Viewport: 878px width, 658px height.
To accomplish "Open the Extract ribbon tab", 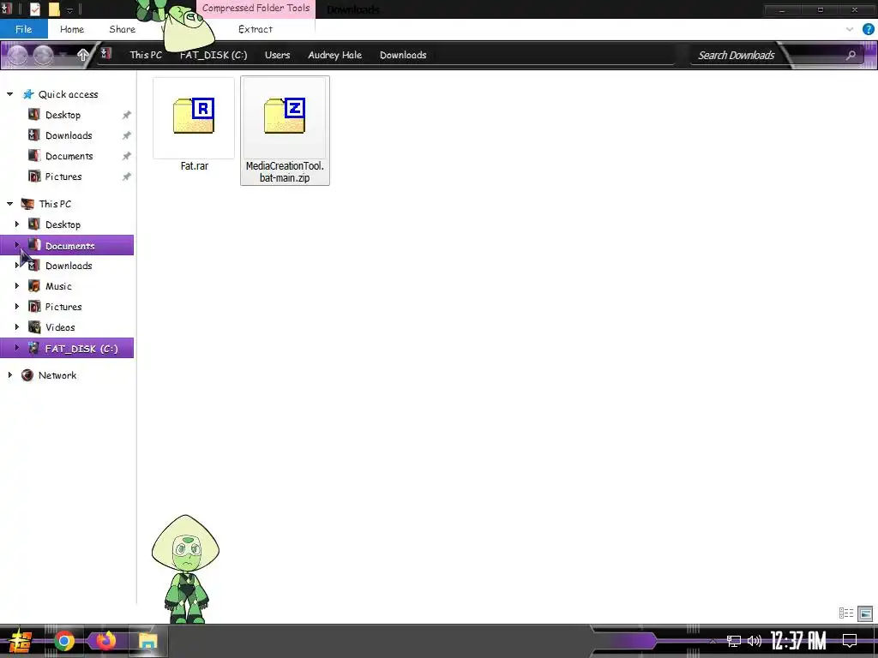I will coord(256,29).
